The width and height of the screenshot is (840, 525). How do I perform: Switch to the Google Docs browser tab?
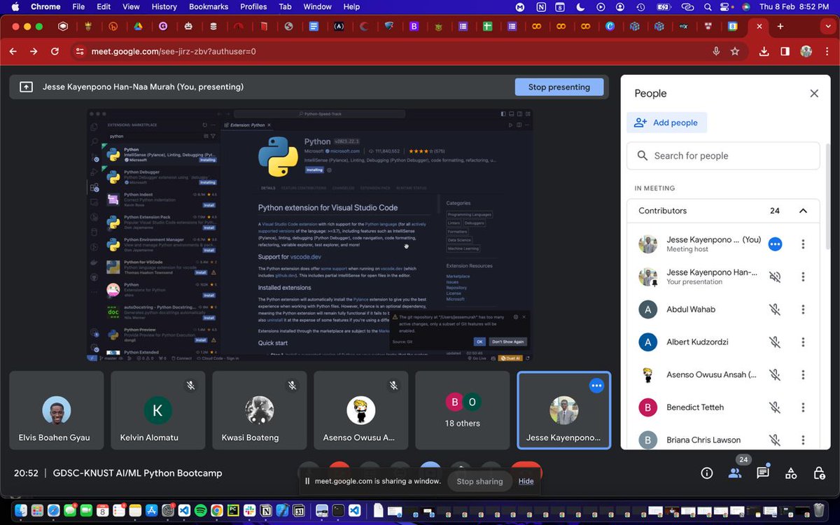314,27
